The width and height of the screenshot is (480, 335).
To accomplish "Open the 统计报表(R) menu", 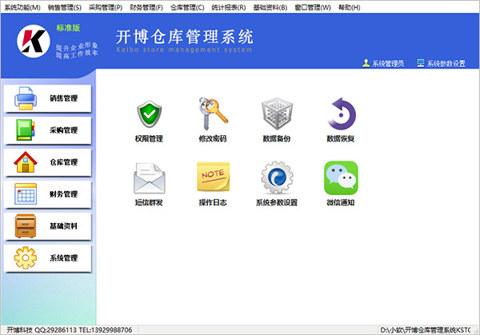I will coord(228,7).
